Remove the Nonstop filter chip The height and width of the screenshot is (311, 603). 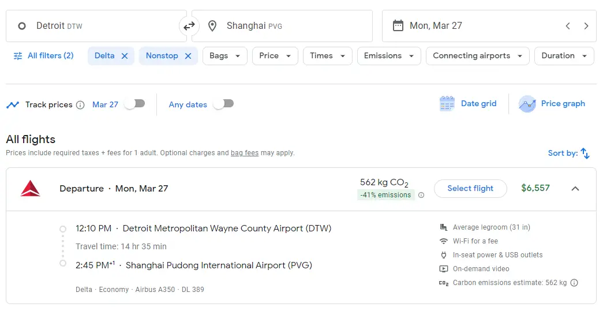pos(188,56)
